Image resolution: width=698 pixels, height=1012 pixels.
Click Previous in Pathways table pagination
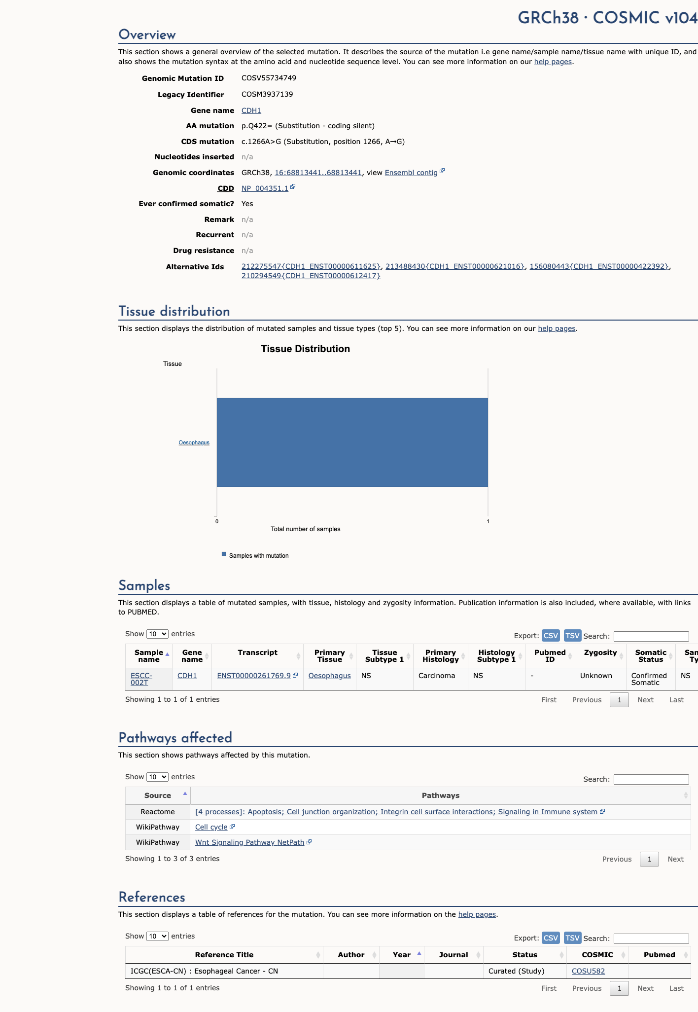point(617,859)
